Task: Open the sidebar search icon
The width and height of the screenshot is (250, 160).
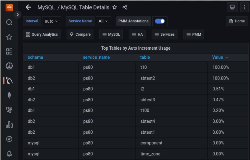Action: 9,22
